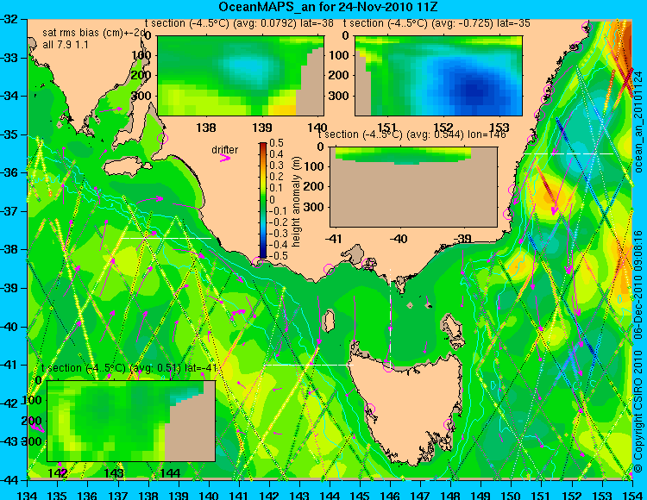This screenshot has height=500, width=647.
Task: Select the 'sat rms bias (cm)+-2d' label
Action: pyautogui.click(x=94, y=34)
